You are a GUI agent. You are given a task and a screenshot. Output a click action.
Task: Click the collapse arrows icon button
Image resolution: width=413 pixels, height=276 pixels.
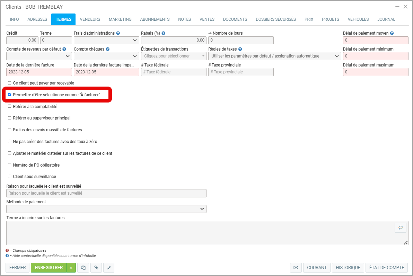pyautogui.click(x=108, y=268)
